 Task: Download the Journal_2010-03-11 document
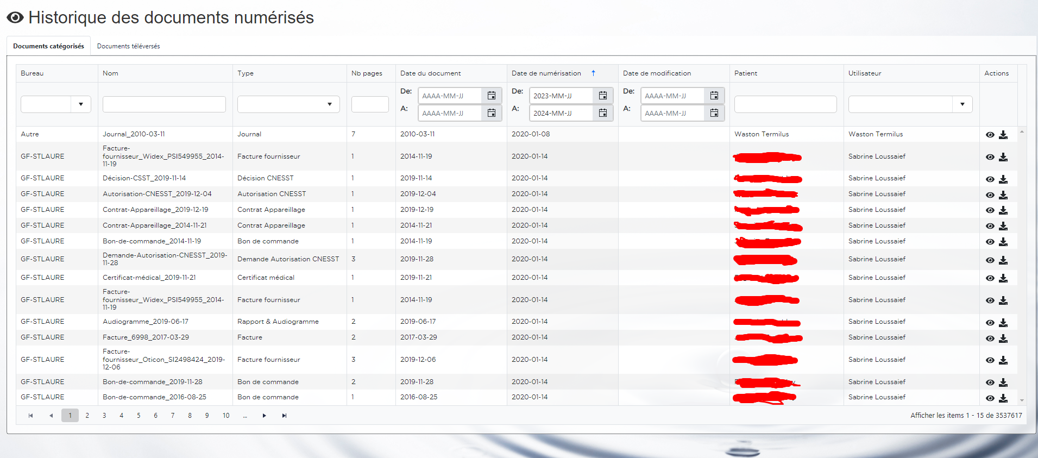click(1003, 135)
